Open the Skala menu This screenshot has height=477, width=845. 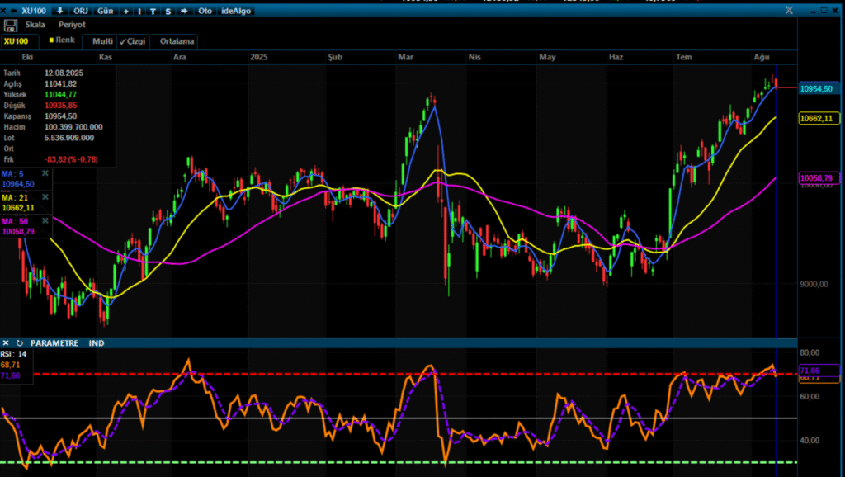click(x=35, y=26)
